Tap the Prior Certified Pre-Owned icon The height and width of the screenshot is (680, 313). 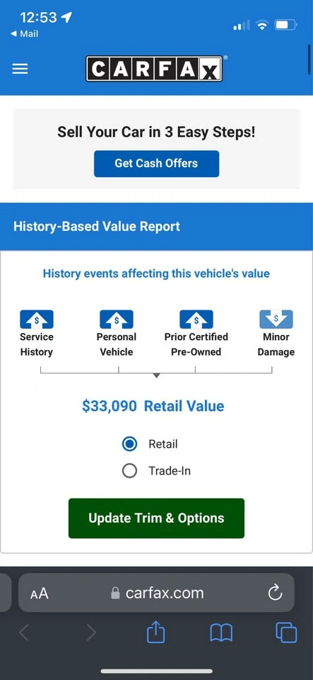coord(196,319)
